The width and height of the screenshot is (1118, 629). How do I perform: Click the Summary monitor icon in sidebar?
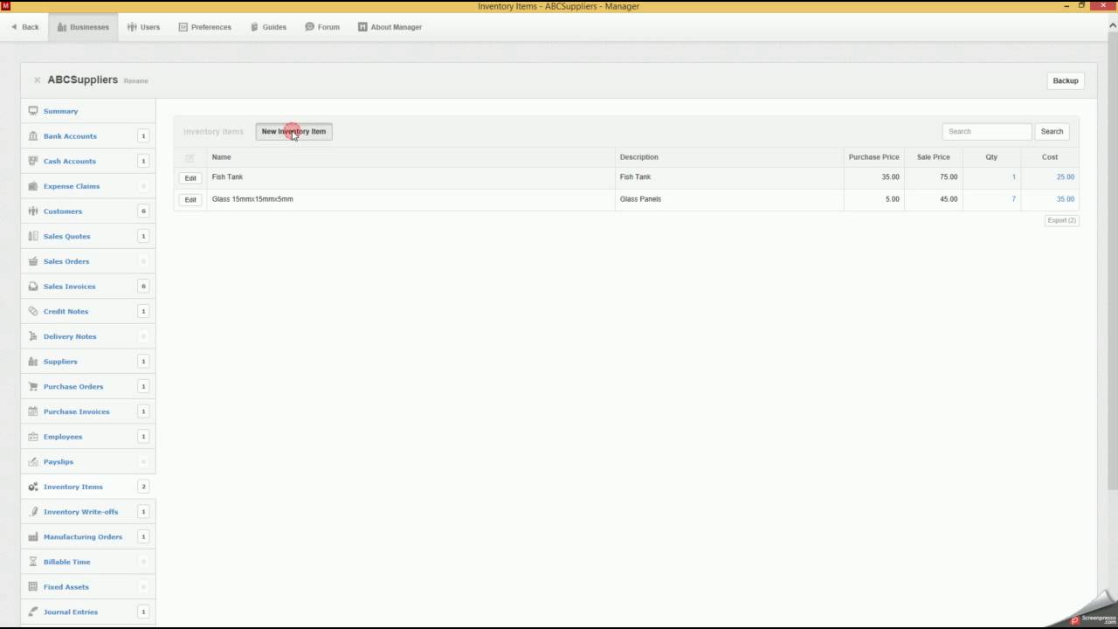tap(33, 111)
